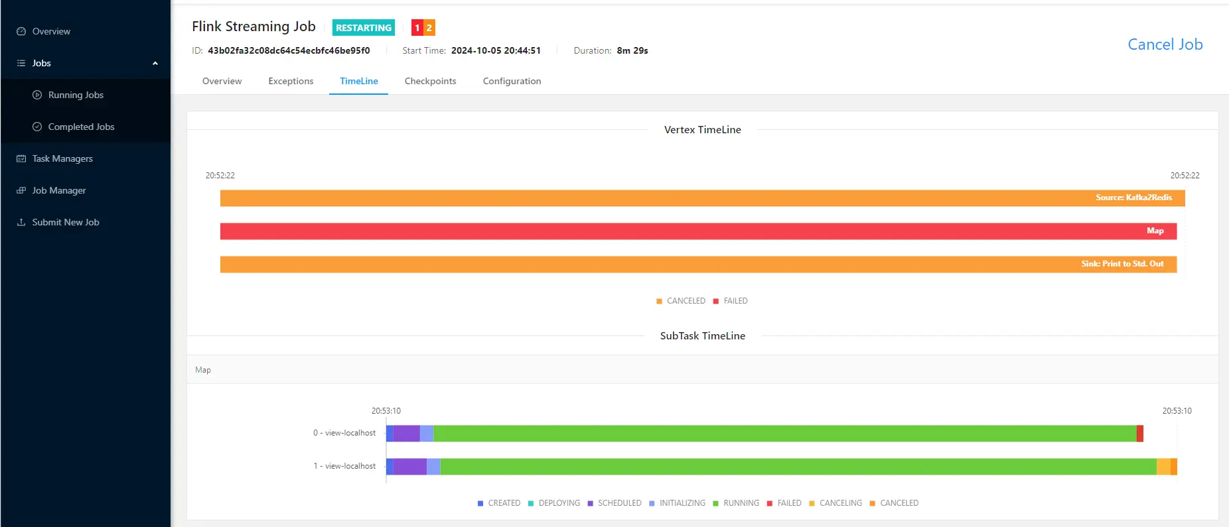Click the duration value 8m 29s

pos(632,50)
